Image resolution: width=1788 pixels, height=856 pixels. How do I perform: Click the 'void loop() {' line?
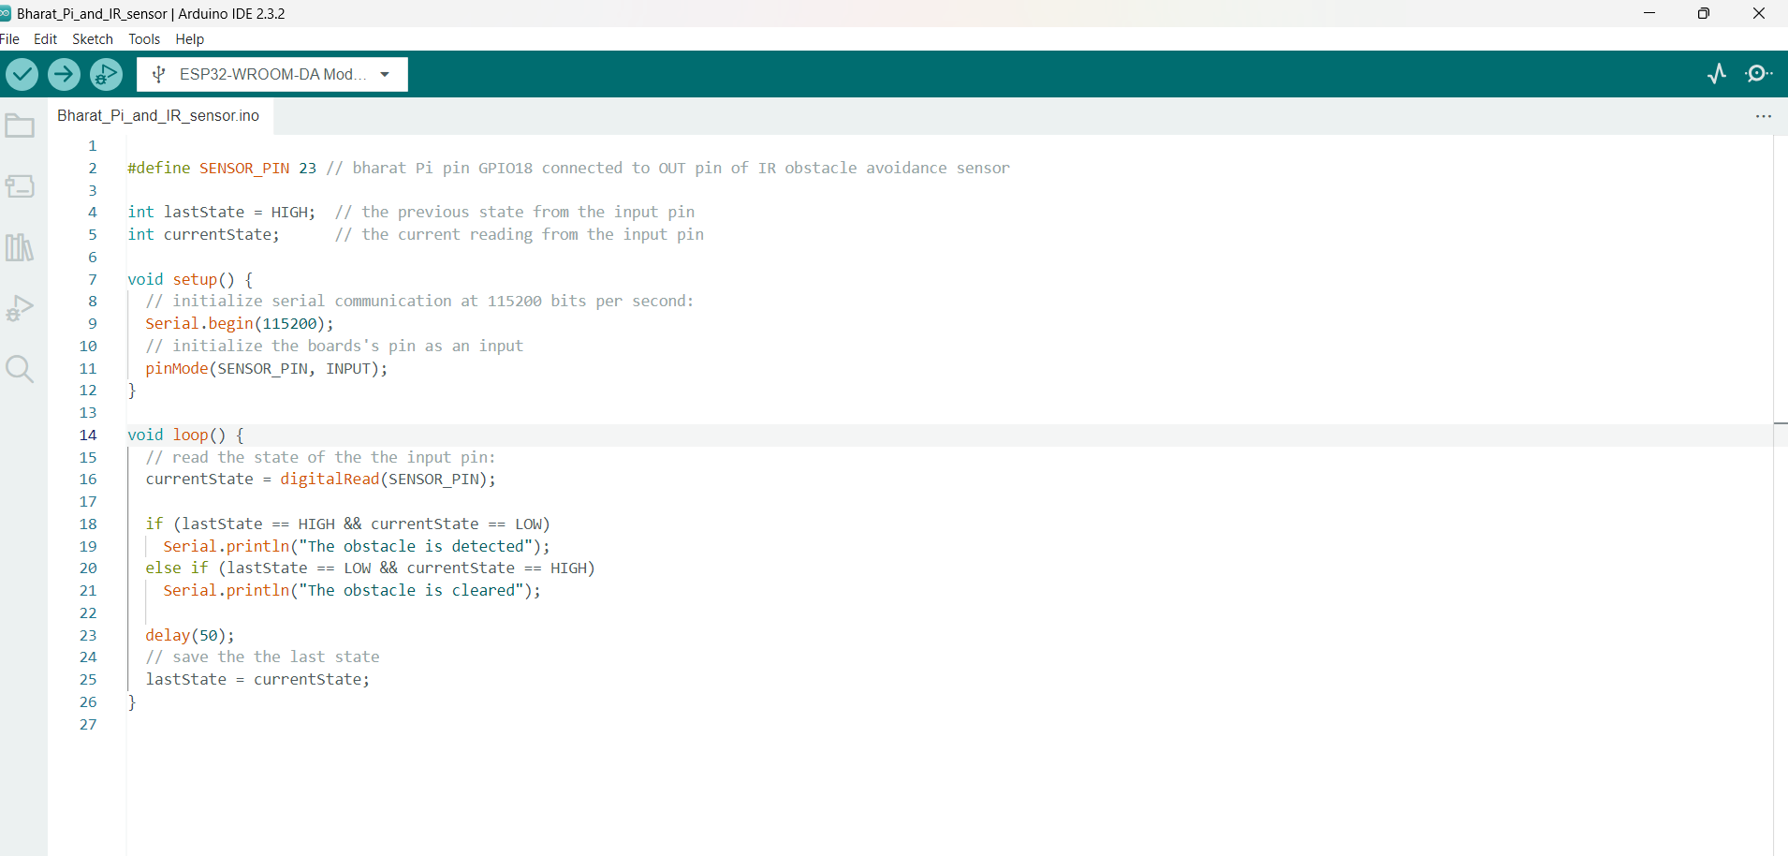point(186,435)
